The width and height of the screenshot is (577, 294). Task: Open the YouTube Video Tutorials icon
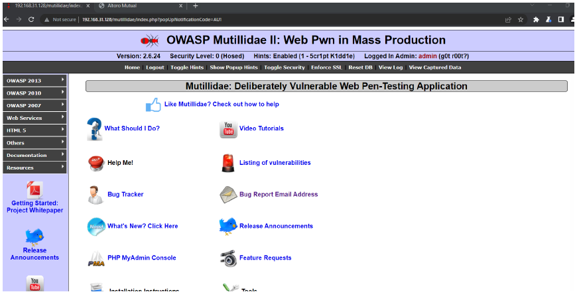tap(229, 130)
